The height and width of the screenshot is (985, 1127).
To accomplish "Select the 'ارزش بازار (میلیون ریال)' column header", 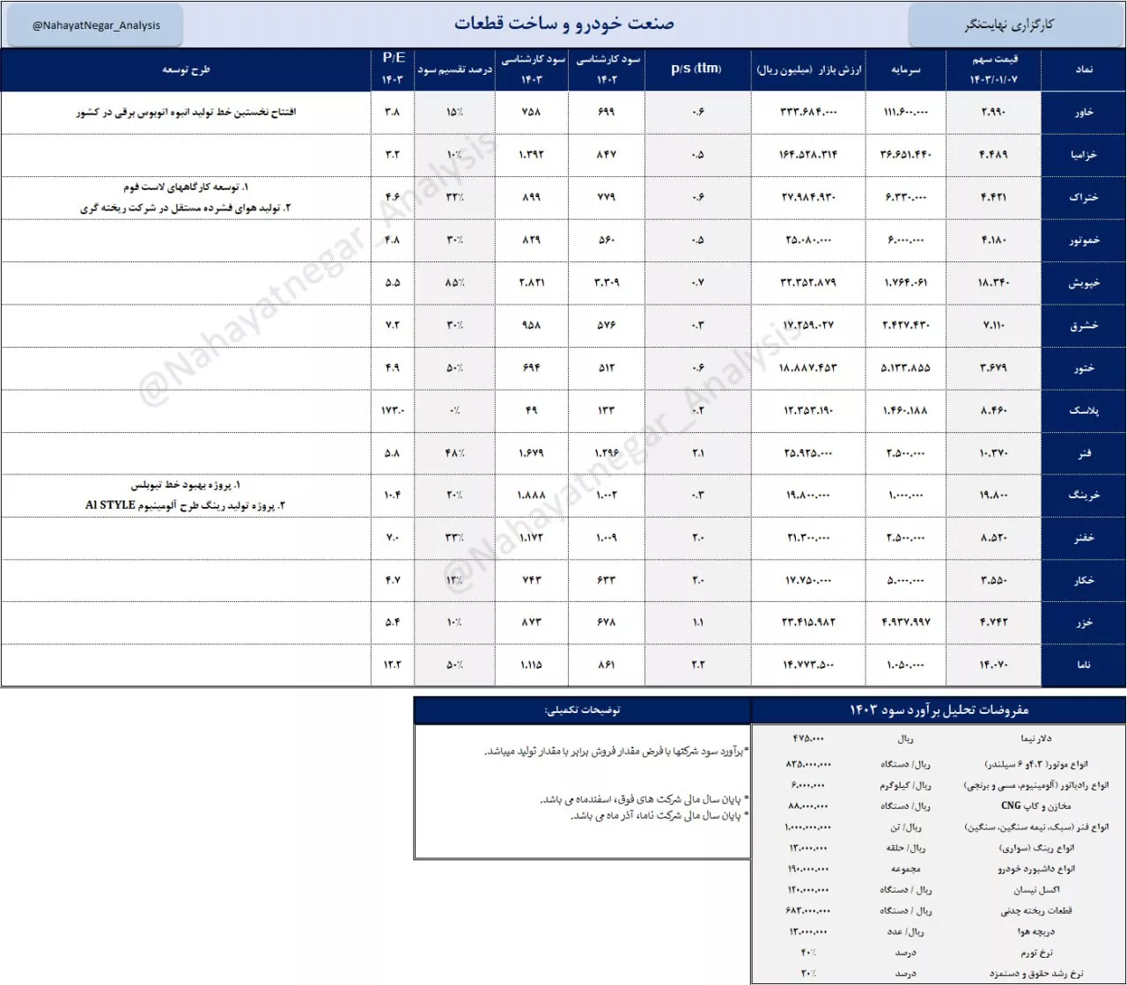I will [x=808, y=70].
